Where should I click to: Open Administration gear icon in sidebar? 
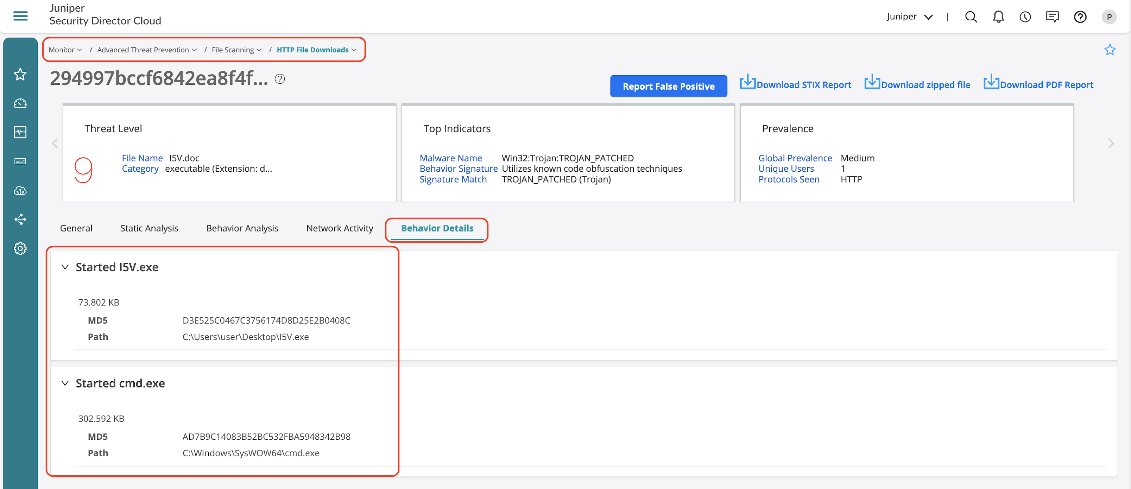pos(20,248)
